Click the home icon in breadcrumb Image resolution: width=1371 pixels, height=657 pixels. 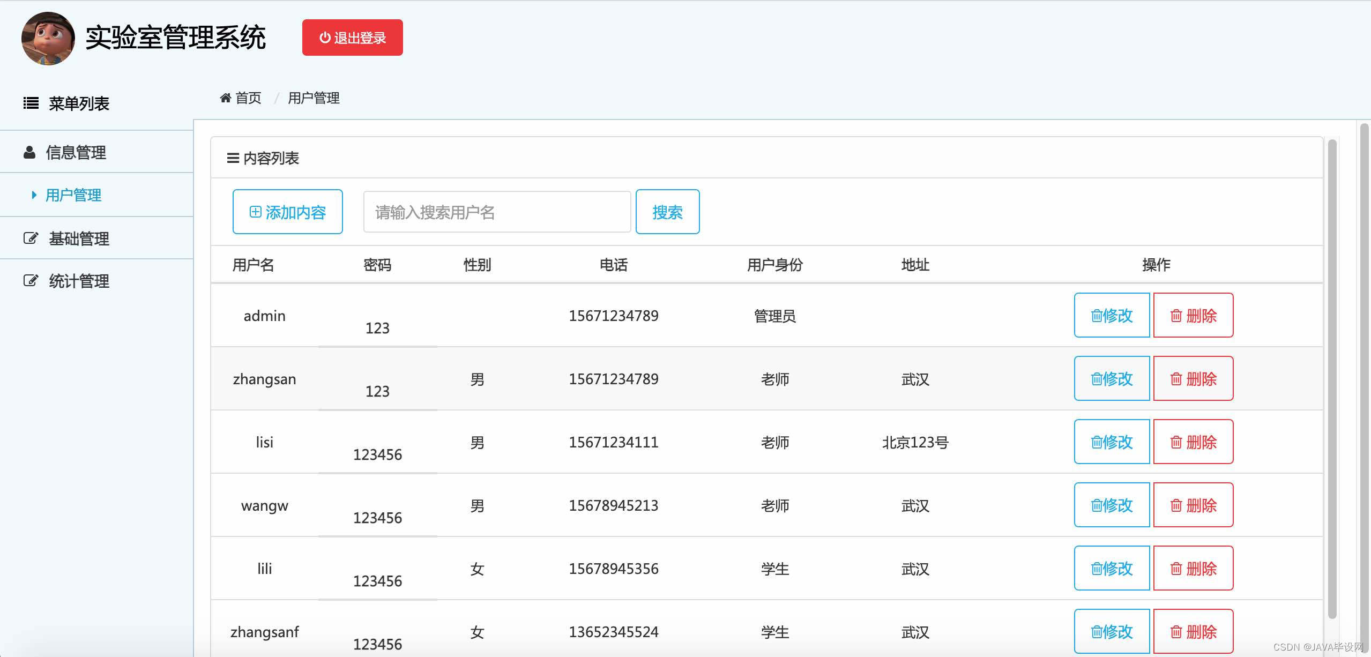pos(226,98)
